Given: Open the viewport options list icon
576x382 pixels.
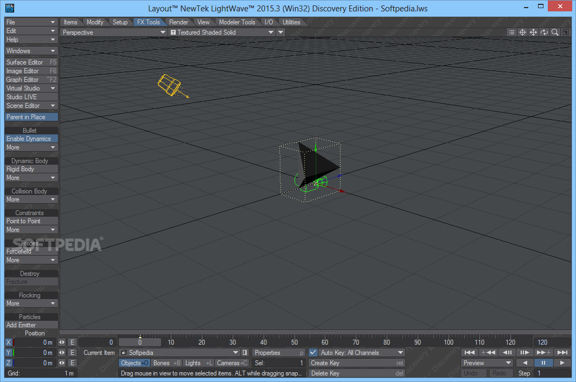Looking at the screenshot, I should tap(511, 33).
